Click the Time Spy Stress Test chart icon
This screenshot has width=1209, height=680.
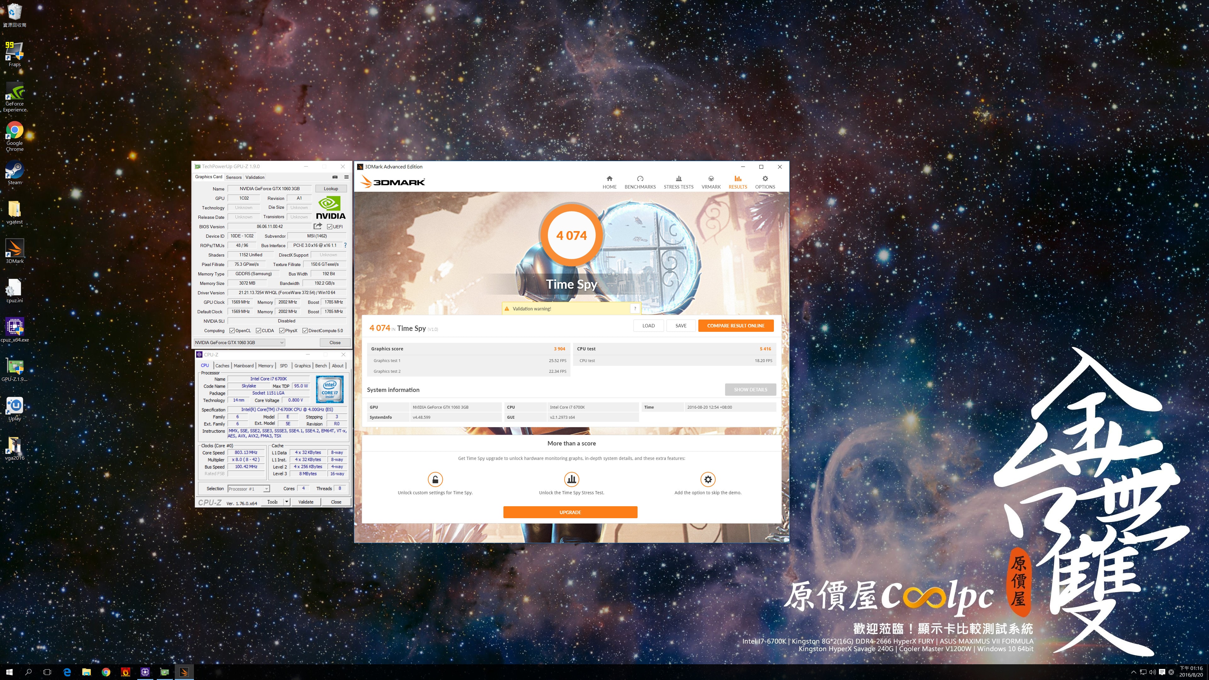click(x=571, y=479)
